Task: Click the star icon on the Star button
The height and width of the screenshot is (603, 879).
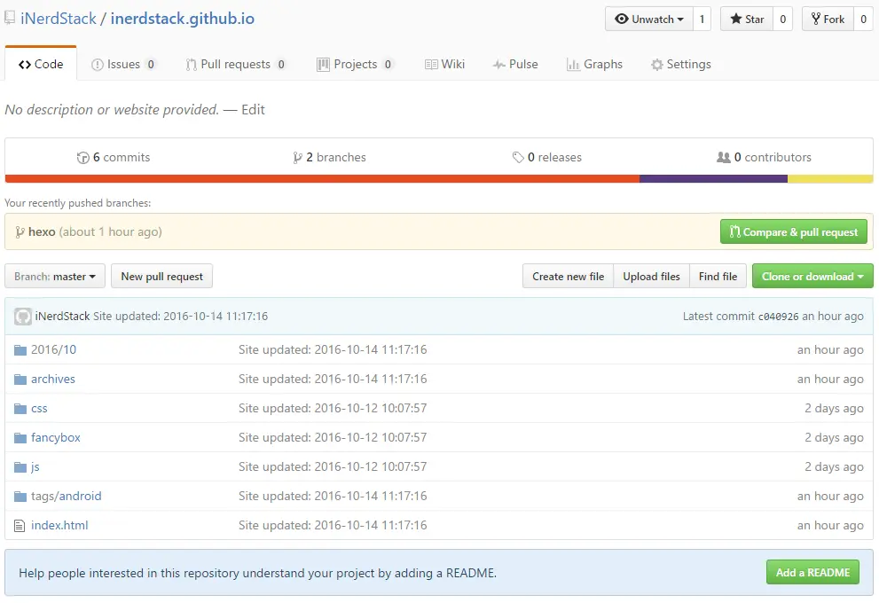Action: [736, 19]
